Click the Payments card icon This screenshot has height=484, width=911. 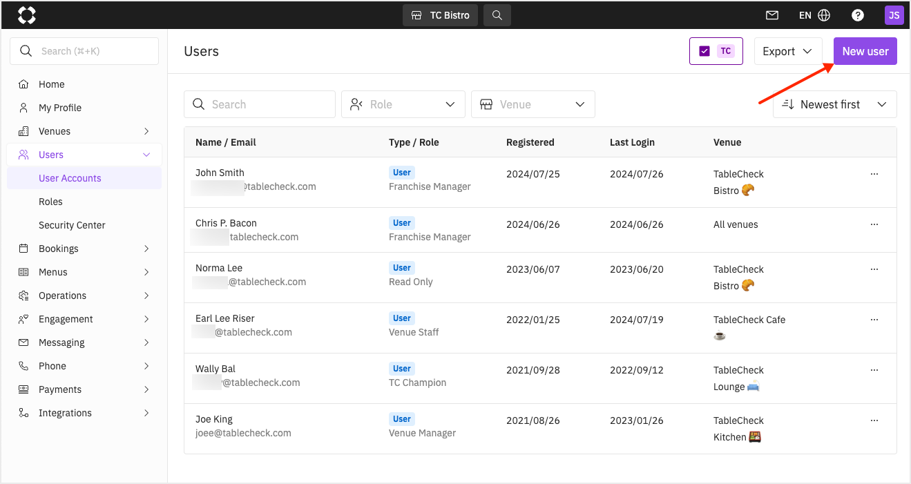pyautogui.click(x=24, y=389)
